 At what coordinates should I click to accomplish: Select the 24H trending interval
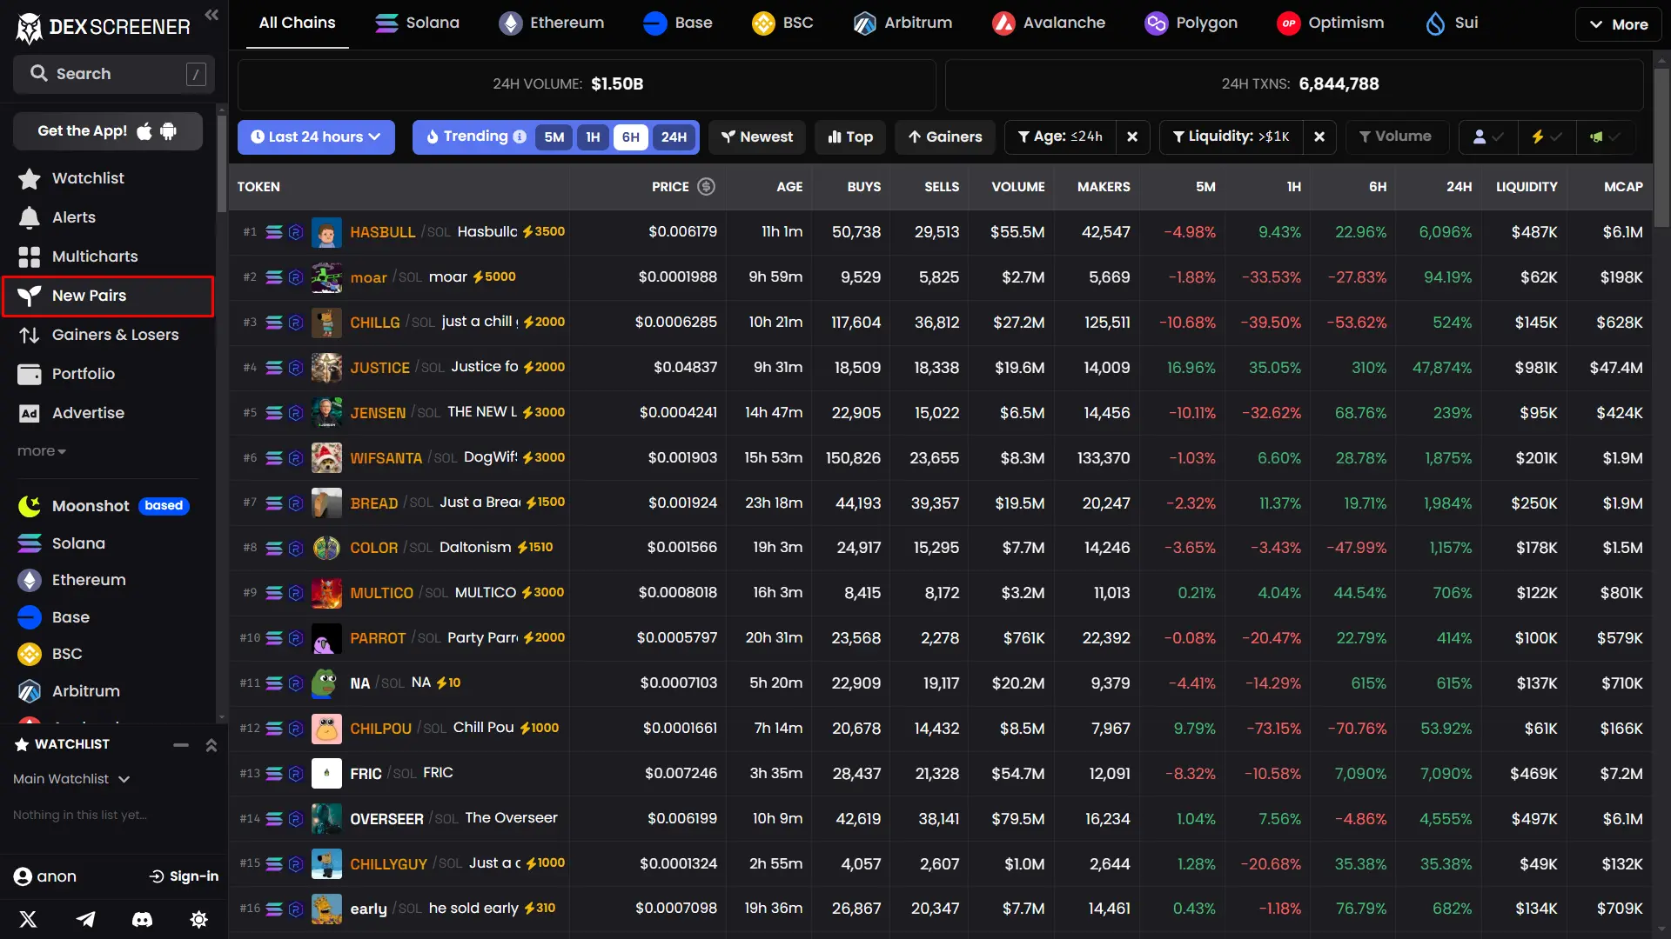coord(674,137)
